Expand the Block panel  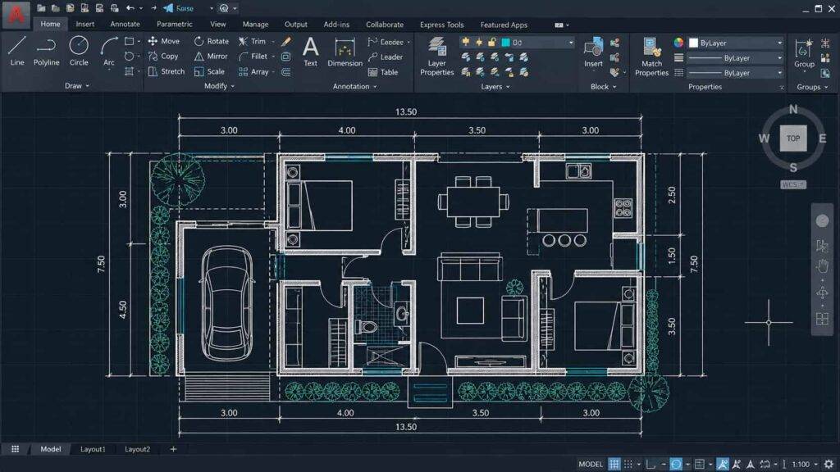coord(603,86)
